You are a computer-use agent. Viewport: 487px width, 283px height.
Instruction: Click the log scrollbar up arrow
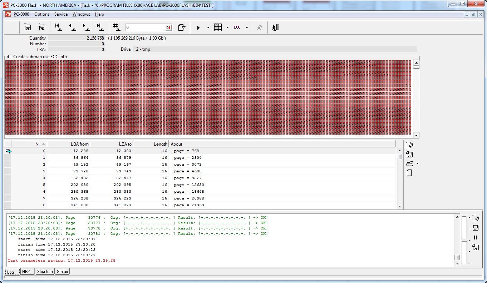457,217
